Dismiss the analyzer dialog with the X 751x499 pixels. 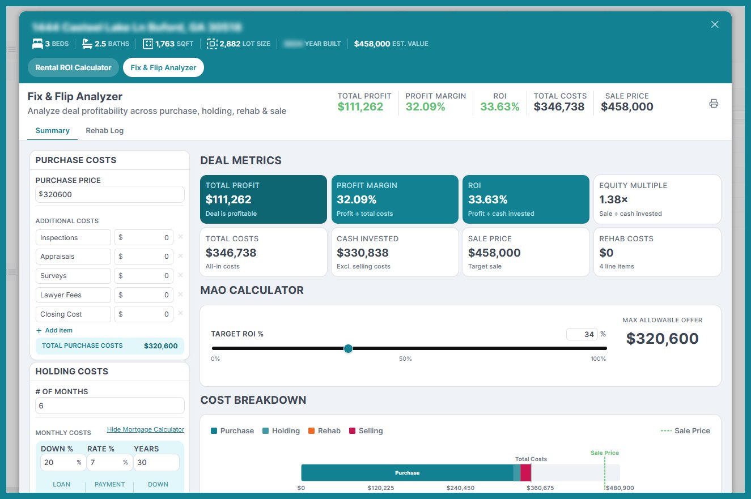[715, 24]
